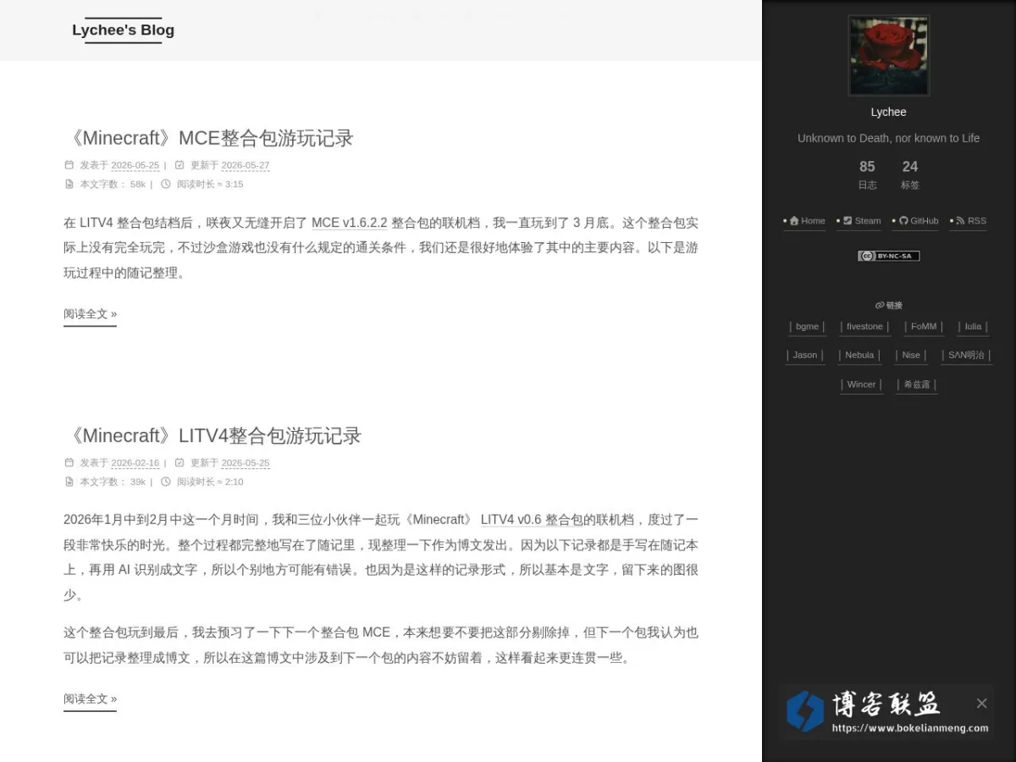
Task: Click the rose avatar image
Action: (x=888, y=55)
